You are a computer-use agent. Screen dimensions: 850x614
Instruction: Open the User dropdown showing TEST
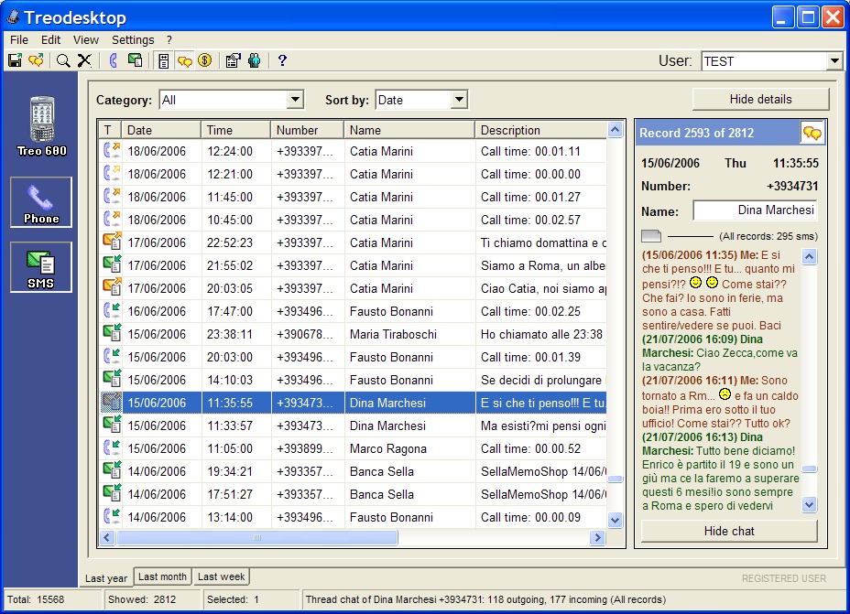tap(832, 60)
